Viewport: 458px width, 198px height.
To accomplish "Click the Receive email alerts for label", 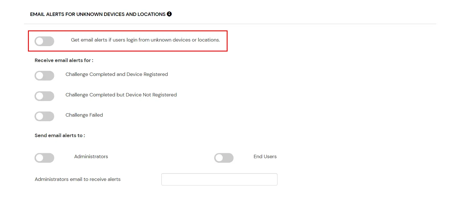I will (64, 60).
